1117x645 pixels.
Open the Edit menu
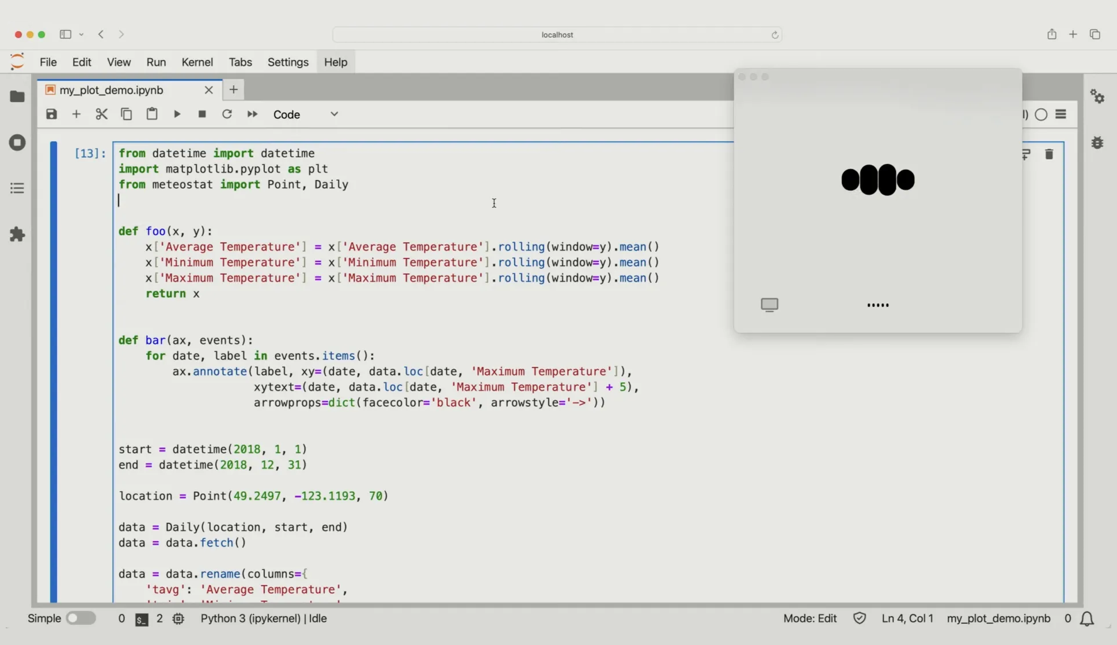tap(81, 62)
